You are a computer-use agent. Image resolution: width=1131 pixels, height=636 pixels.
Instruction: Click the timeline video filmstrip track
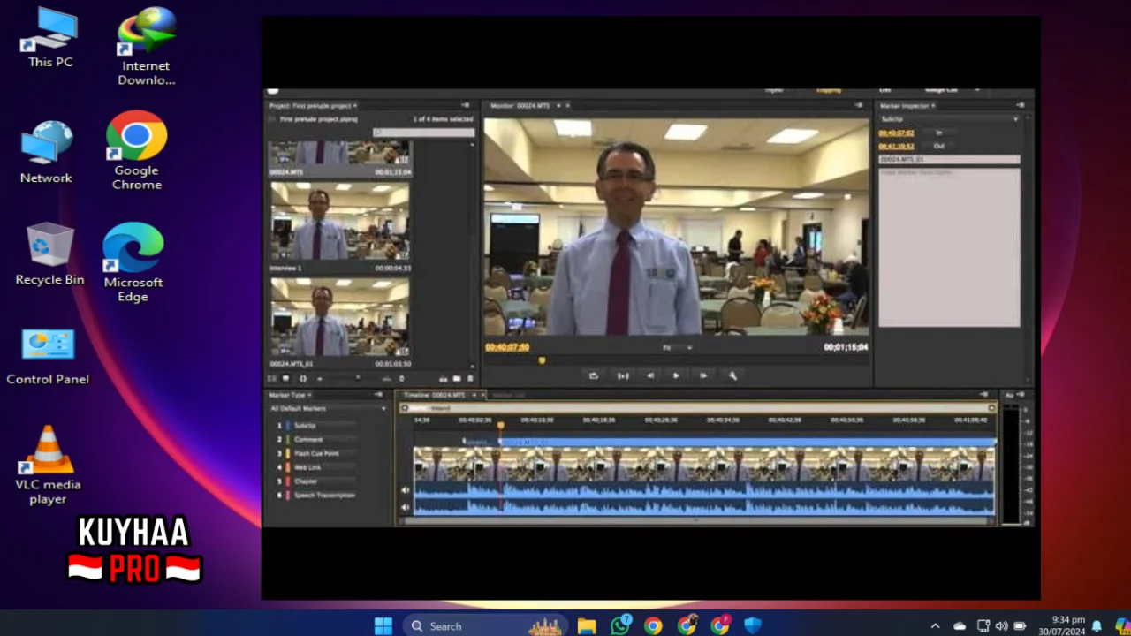(703, 463)
